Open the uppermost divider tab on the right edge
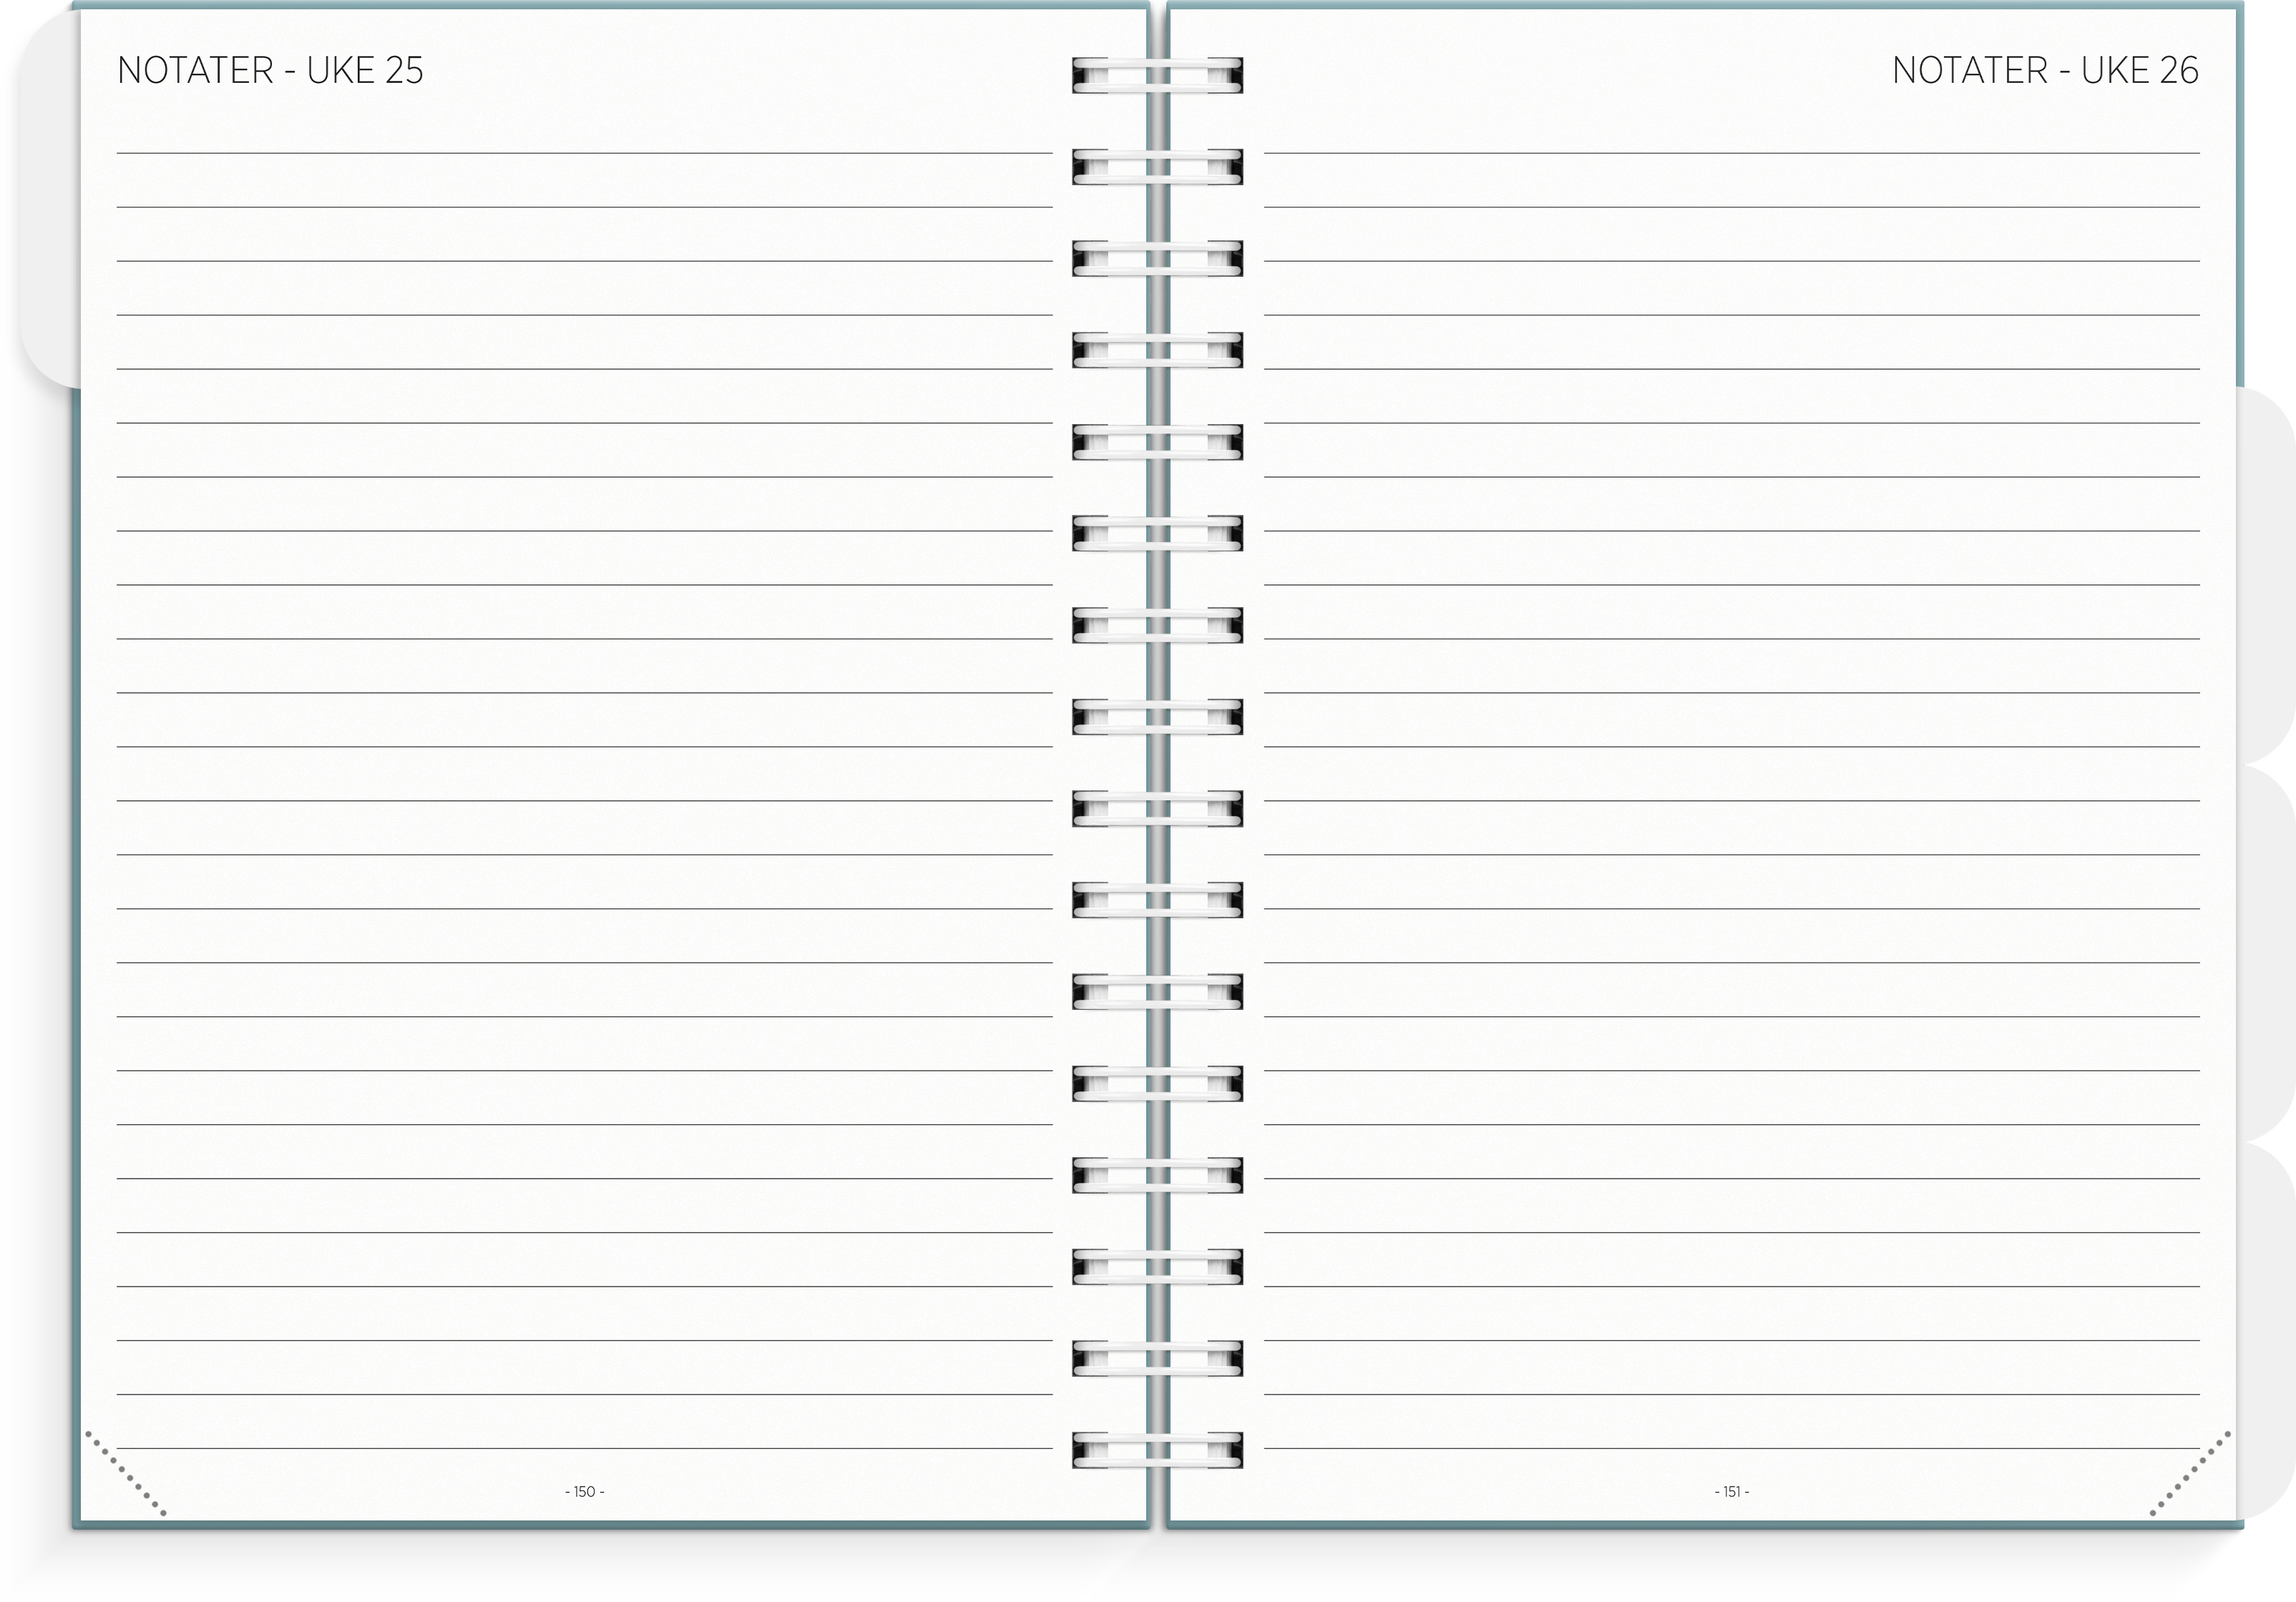The width and height of the screenshot is (2296, 1602). tap(2264, 574)
